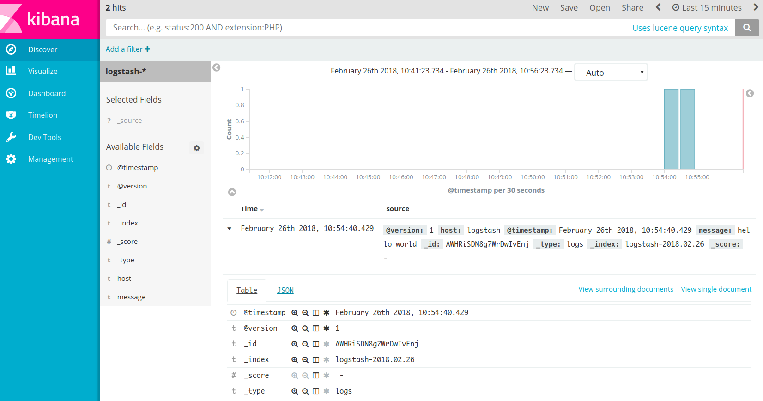Filter for _id value AWHRiSDN8g7WrDwIvEnj
The image size is (763, 401).
(295, 344)
